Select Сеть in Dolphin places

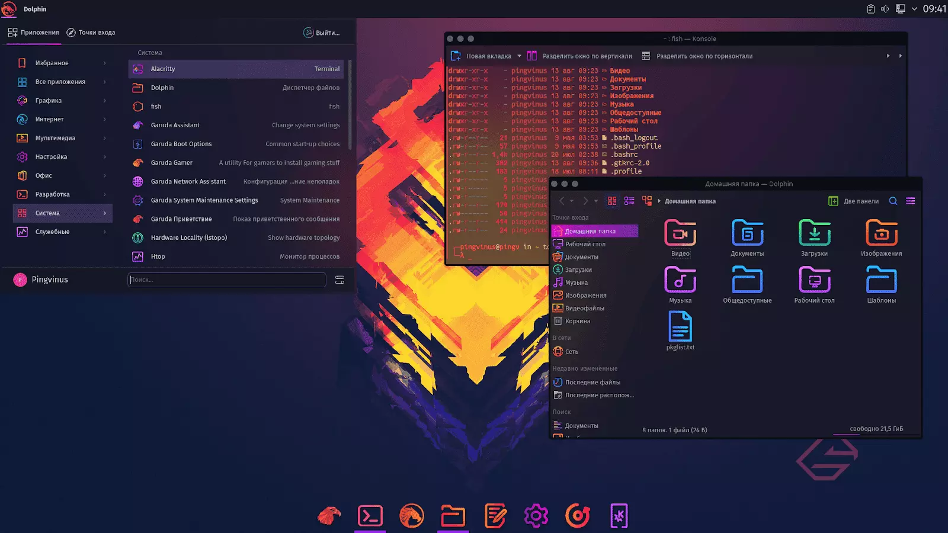click(x=594, y=352)
